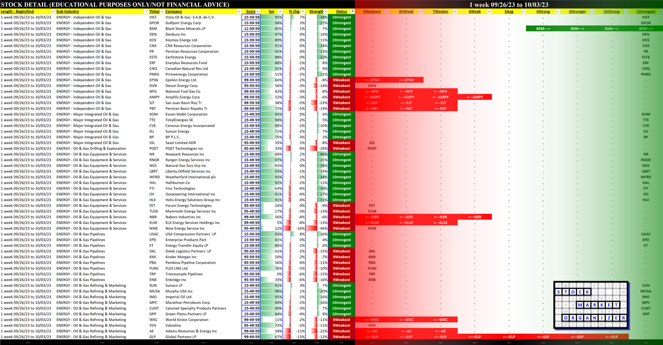The width and height of the screenshot is (663, 345).
Task: Open the 1Strongest column filter dropdown
Action: (x=660, y=12)
